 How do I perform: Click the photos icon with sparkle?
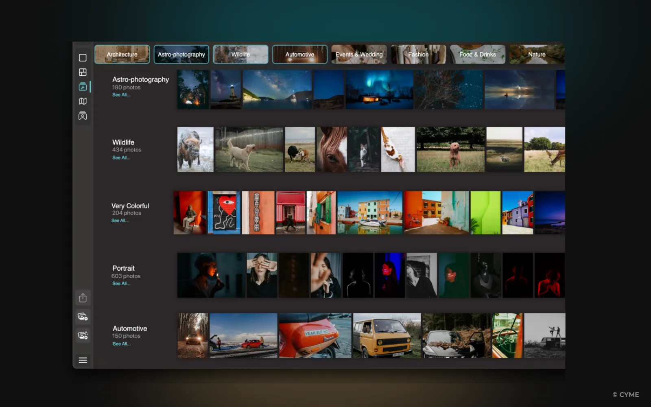point(83,335)
